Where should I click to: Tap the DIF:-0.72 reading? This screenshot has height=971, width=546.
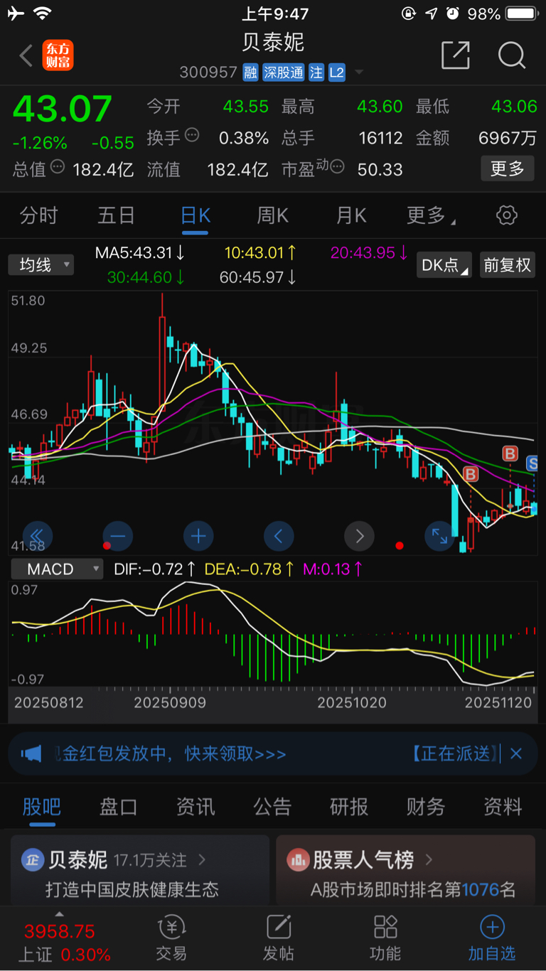click(x=155, y=569)
